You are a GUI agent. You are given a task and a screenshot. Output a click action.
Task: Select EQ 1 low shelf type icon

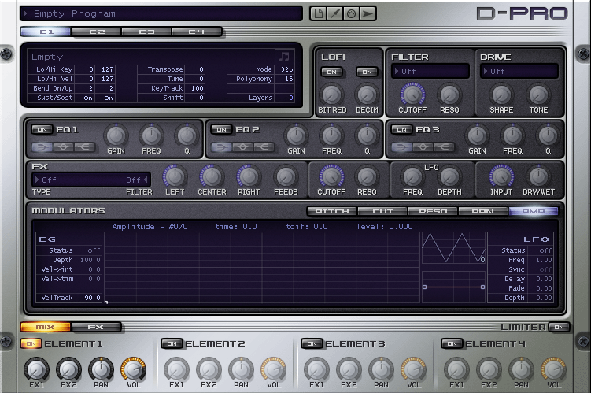tap(42, 147)
